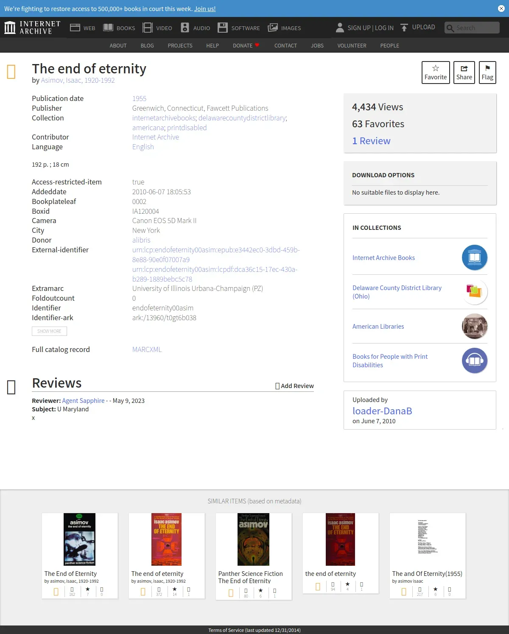Open reviewer Agent Sapphire profile
Image resolution: width=509 pixels, height=634 pixels.
tap(83, 400)
